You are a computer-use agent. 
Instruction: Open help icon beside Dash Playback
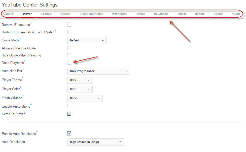pos(25,61)
